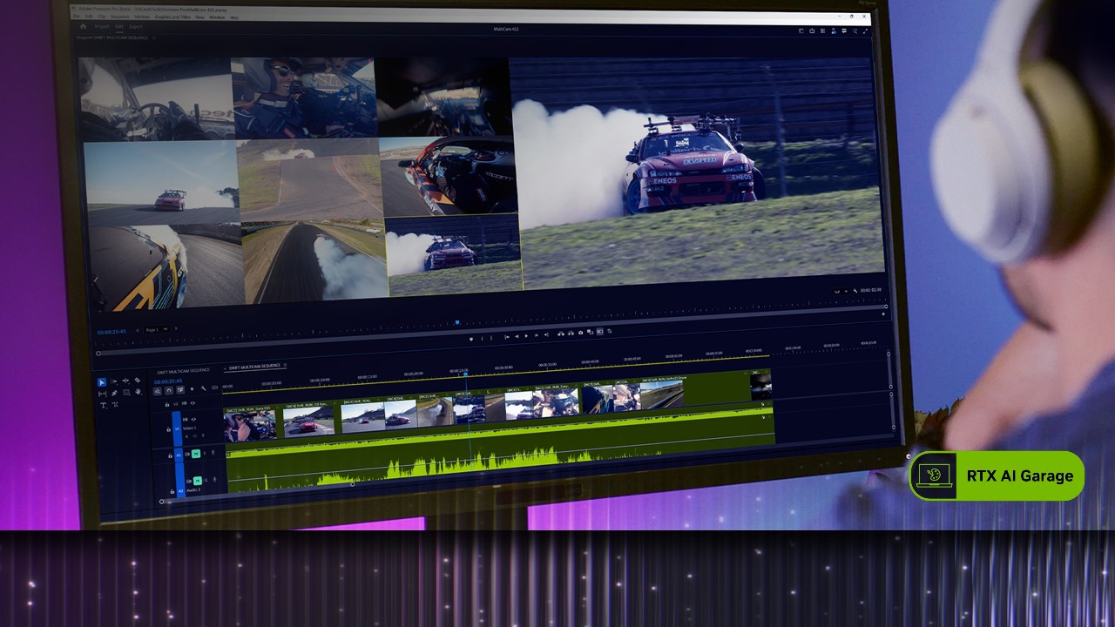The height and width of the screenshot is (627, 1115).
Task: Select the Rectangle tool
Action: 126,393
